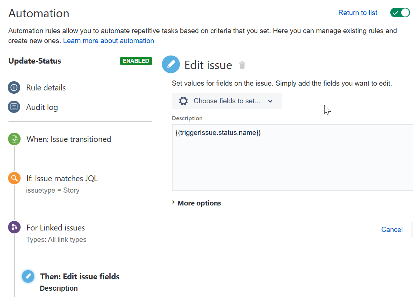Open the Audit log via its icon

(14, 107)
